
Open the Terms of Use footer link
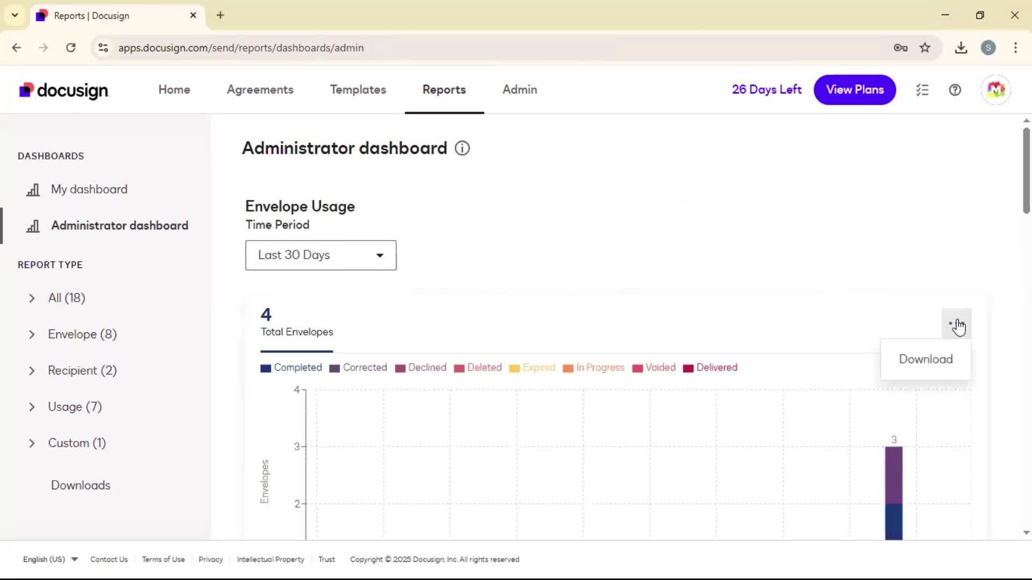point(163,560)
